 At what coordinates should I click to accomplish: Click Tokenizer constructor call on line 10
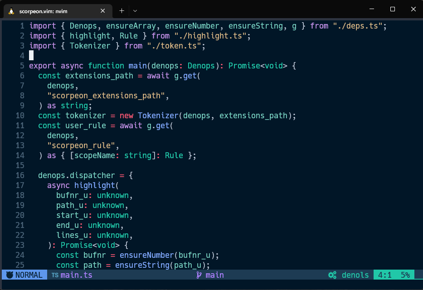[158, 116]
